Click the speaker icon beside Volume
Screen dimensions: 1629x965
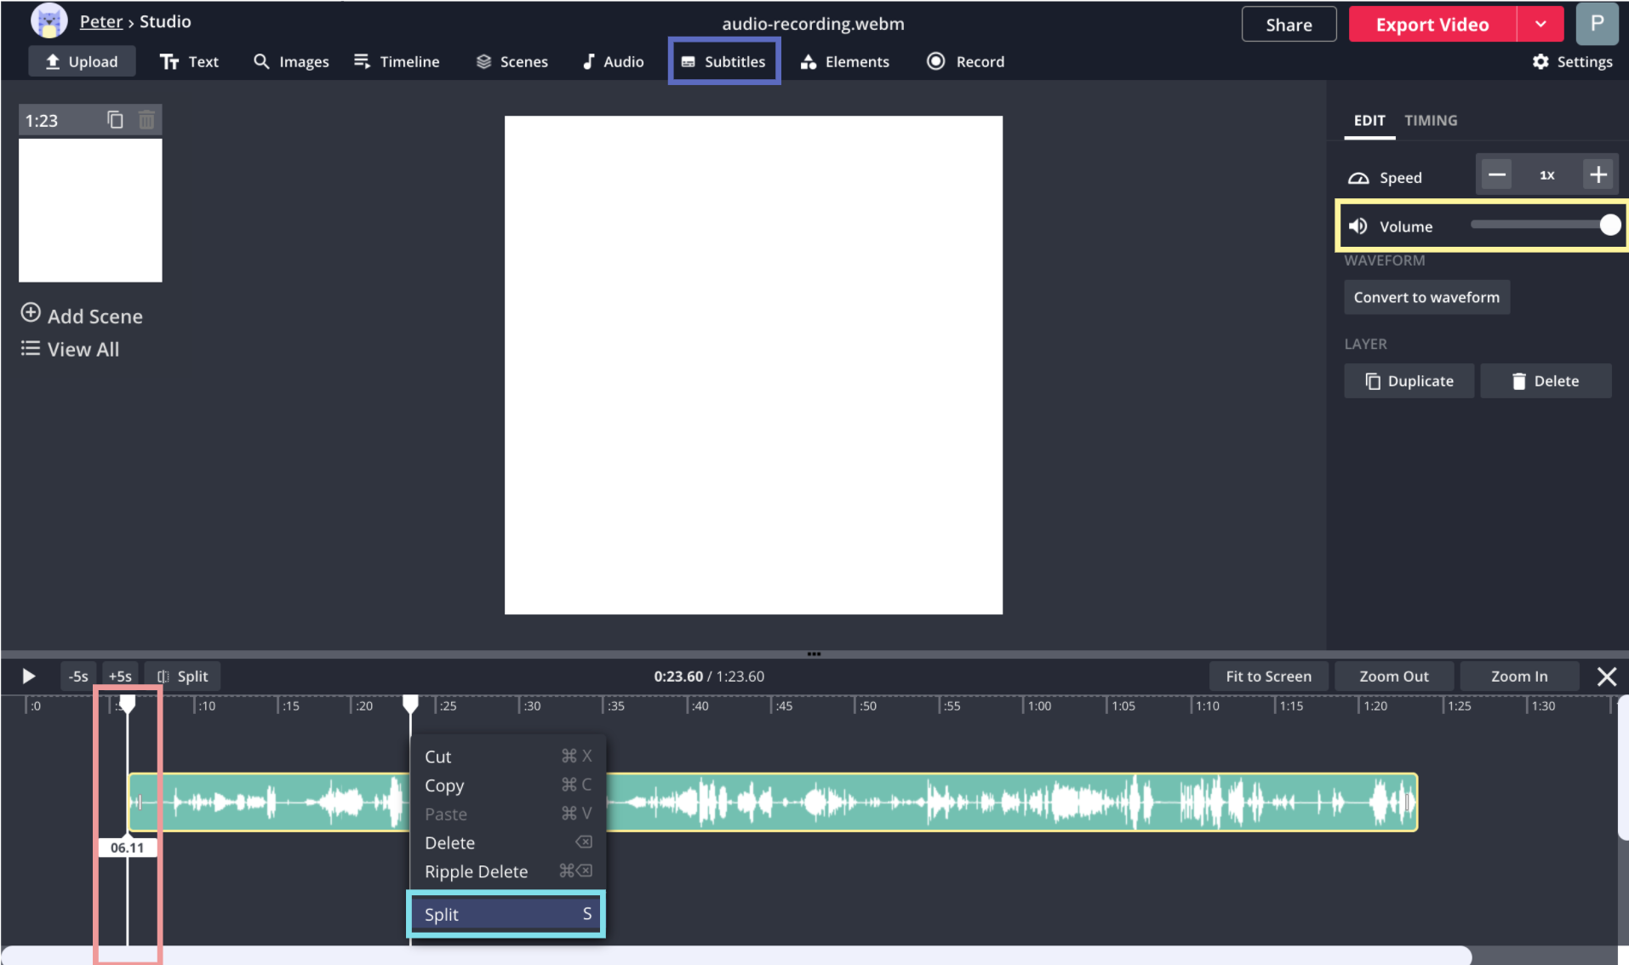tap(1358, 226)
